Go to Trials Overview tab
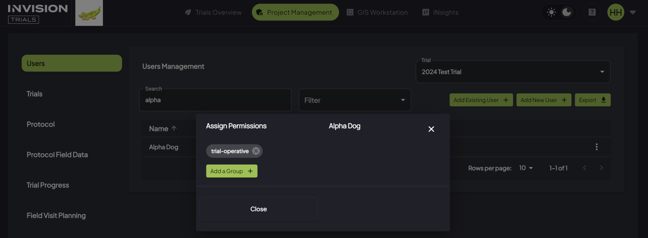Image resolution: width=648 pixels, height=238 pixels. [x=213, y=12]
